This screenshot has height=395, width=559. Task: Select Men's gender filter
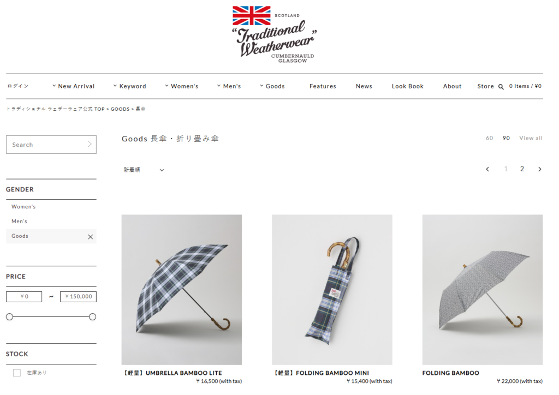point(19,221)
